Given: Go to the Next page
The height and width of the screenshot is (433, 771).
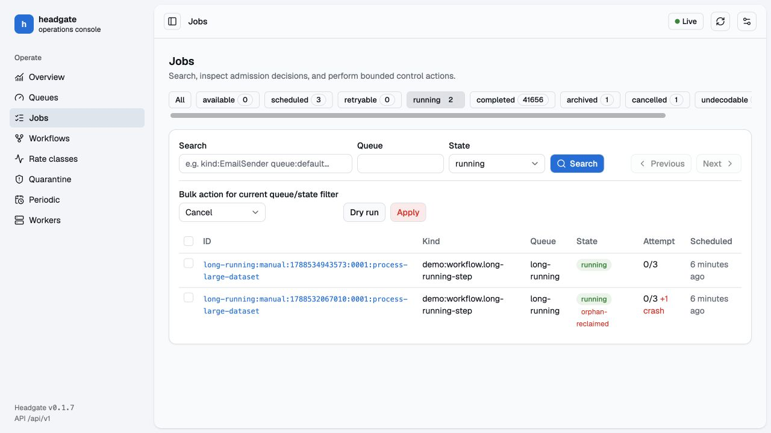Looking at the screenshot, I should point(719,164).
